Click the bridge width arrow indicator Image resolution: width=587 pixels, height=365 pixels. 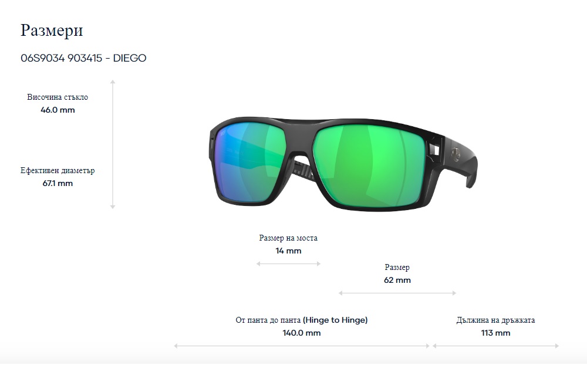288,263
